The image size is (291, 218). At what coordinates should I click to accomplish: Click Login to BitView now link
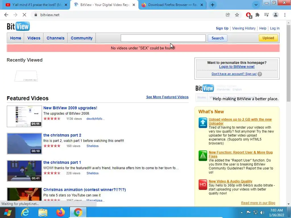click(x=237, y=66)
